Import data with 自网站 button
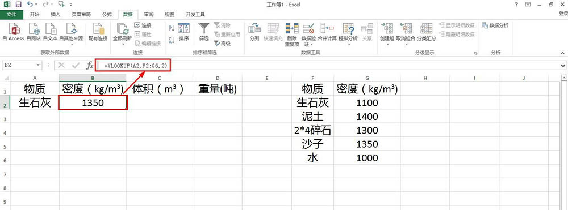568x210 pixels. point(34,32)
